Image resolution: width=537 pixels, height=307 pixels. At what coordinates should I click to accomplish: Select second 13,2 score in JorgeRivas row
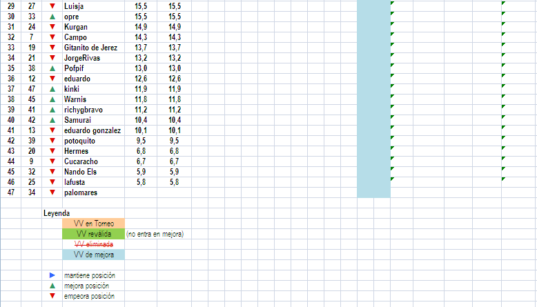[175, 58]
